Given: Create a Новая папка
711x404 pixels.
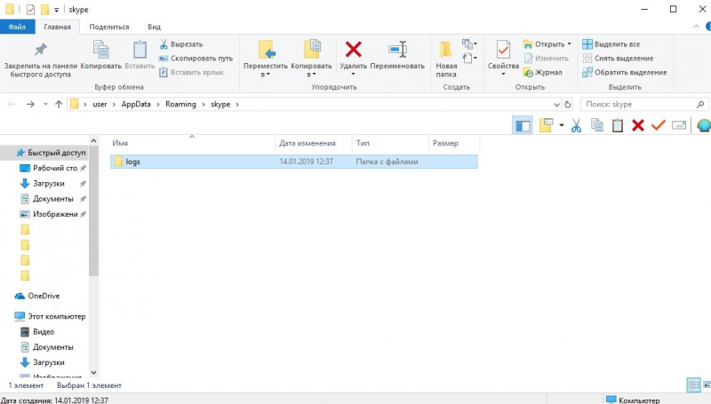Looking at the screenshot, I should 446,59.
